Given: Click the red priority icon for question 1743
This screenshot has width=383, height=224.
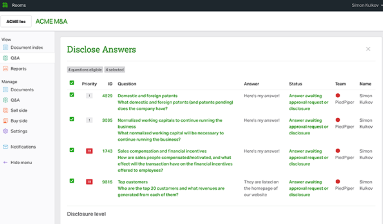Looking at the screenshot, I should tap(89, 151).
